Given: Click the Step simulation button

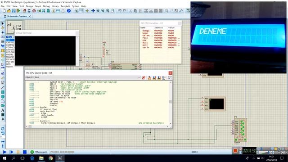Looking at the screenshot, I should [11, 152].
